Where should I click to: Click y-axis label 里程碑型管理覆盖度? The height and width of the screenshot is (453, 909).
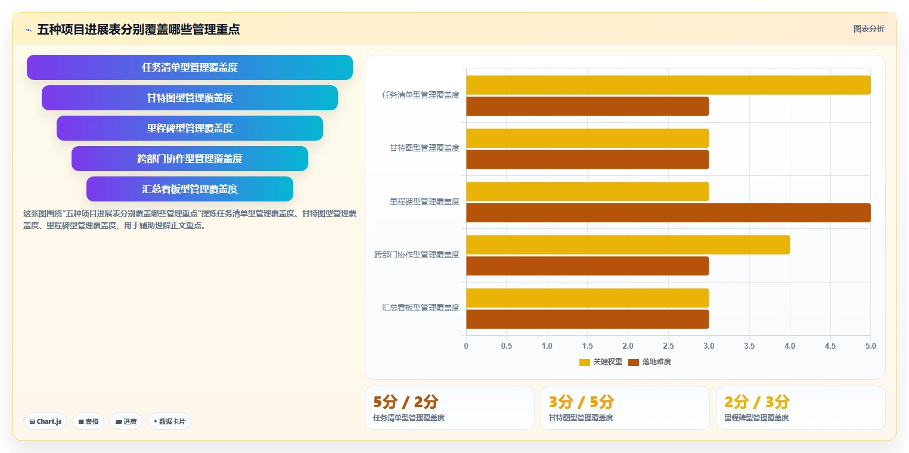(424, 201)
